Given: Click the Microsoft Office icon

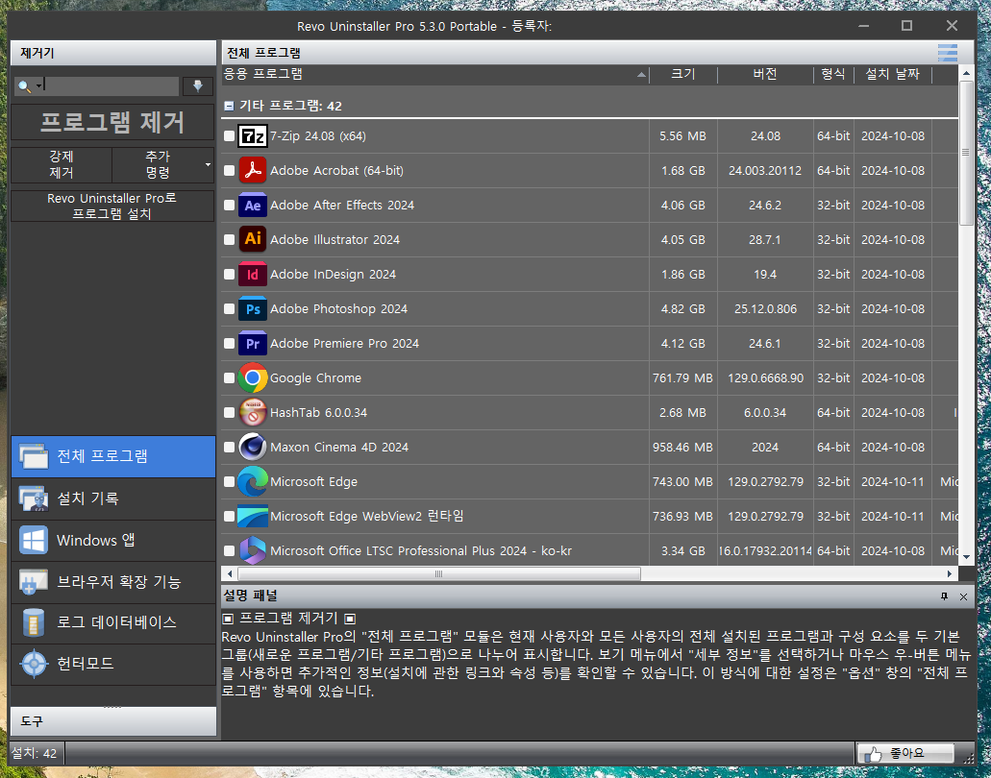Looking at the screenshot, I should [x=252, y=550].
